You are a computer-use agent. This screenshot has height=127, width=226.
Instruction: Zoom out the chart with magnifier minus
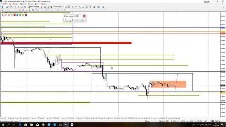pyautogui.click(x=79, y=7)
